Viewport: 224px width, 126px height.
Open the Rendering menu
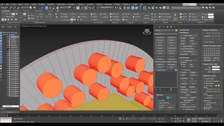tap(71, 5)
